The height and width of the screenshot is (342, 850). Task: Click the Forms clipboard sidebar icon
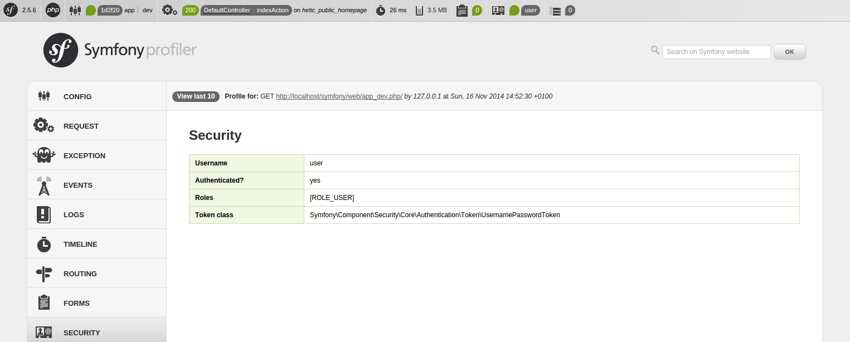(44, 302)
